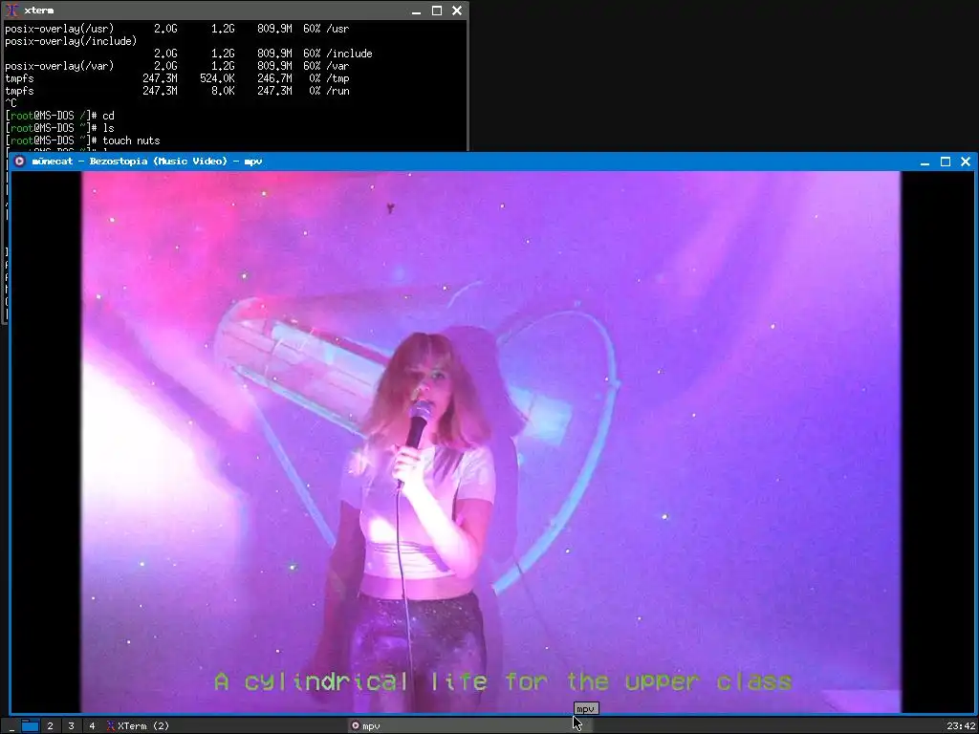This screenshot has height=734, width=979.
Task: Click the 'touch nuts' command line in xterm
Action: tap(82, 140)
